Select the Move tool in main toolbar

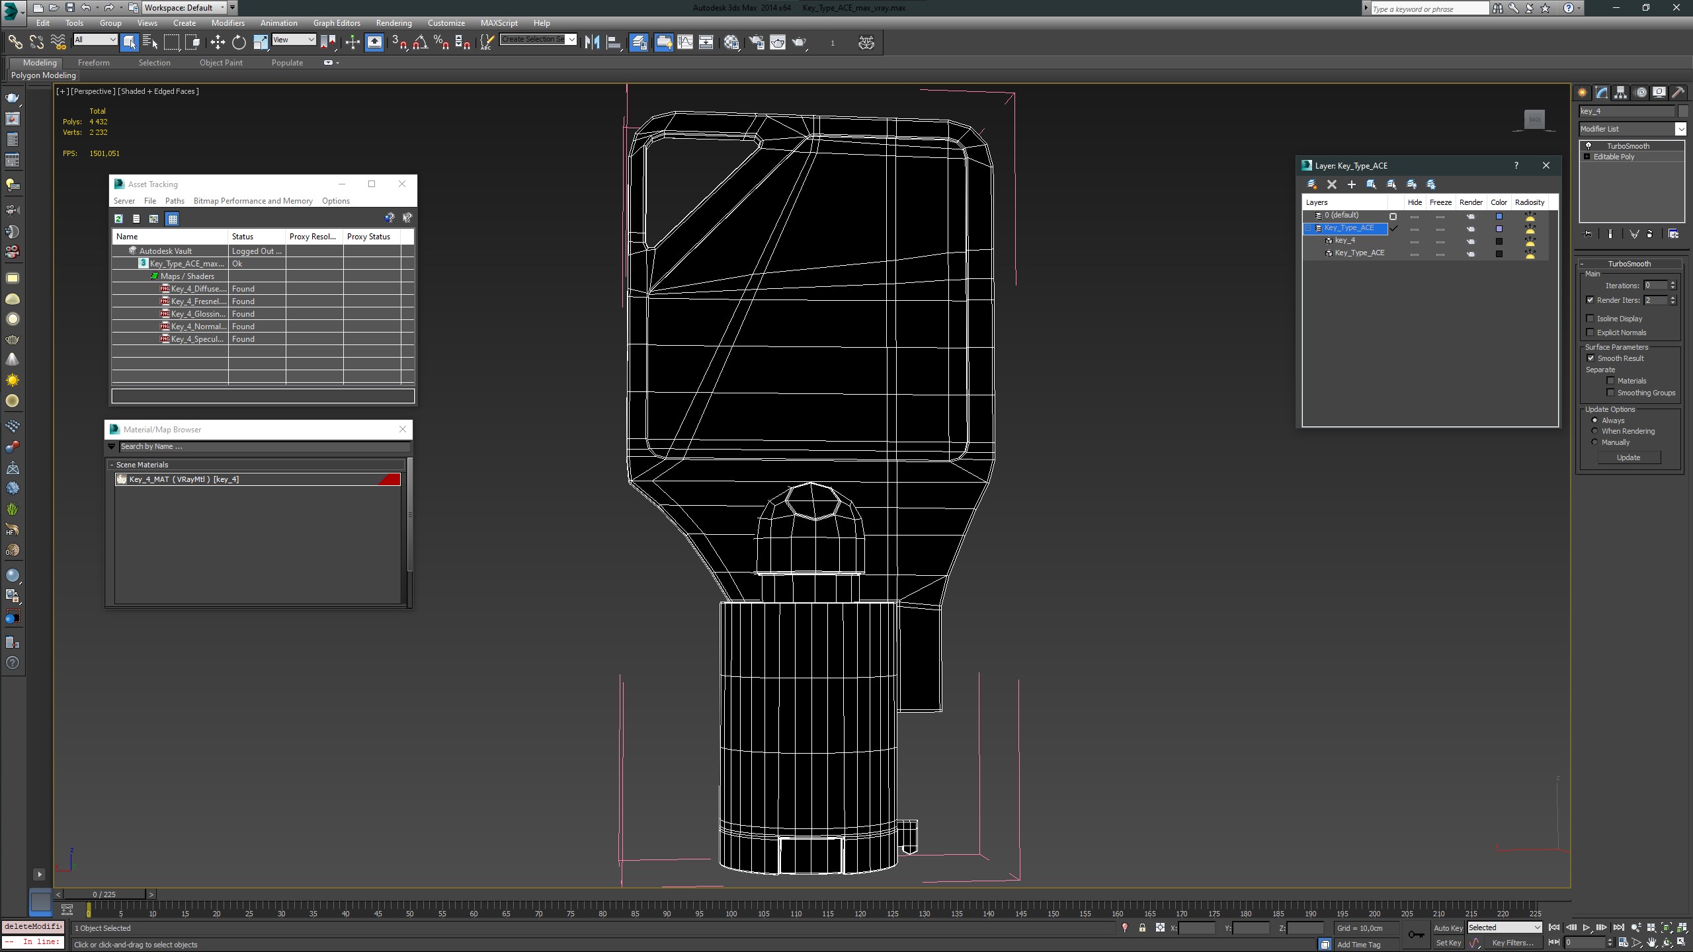tap(218, 42)
